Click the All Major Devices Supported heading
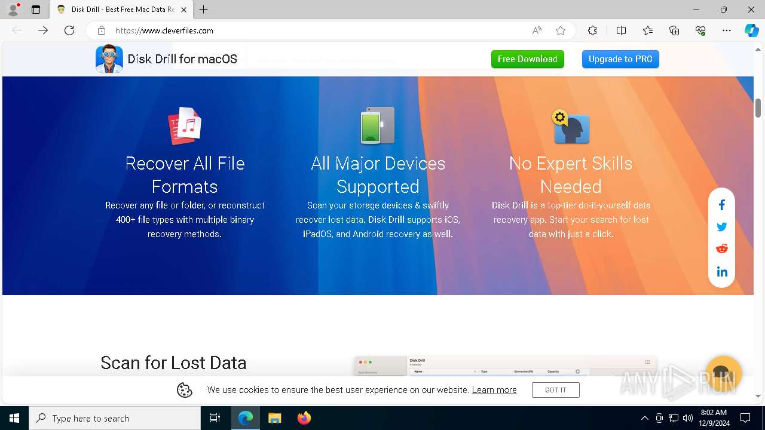This screenshot has height=430, width=765. pyautogui.click(x=378, y=175)
